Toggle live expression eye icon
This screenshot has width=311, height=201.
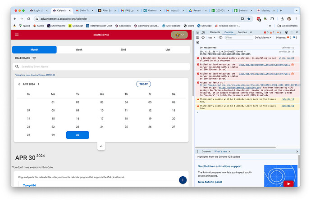220,37
